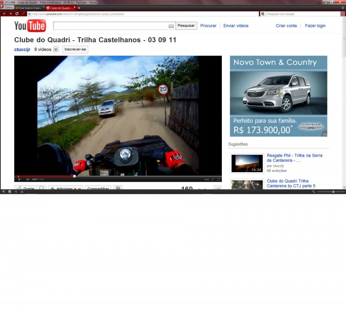Open the video statistics icon button

tap(218, 188)
